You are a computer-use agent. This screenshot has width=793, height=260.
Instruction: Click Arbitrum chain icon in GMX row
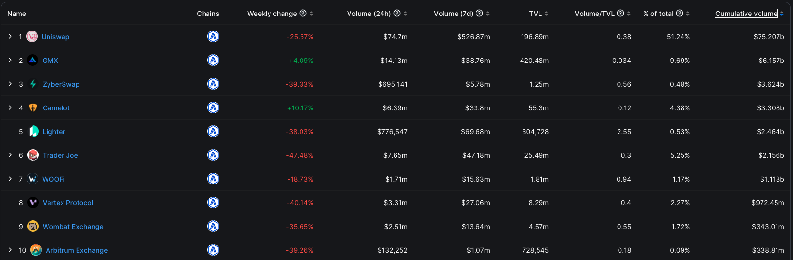tap(213, 60)
